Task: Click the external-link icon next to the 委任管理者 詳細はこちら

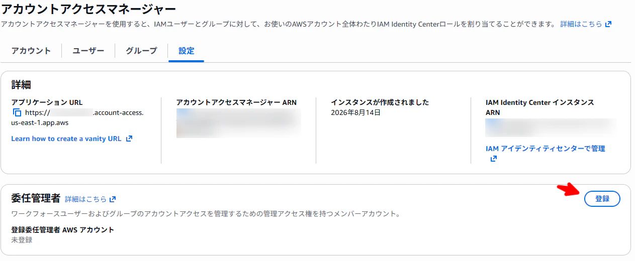Action: tap(113, 199)
